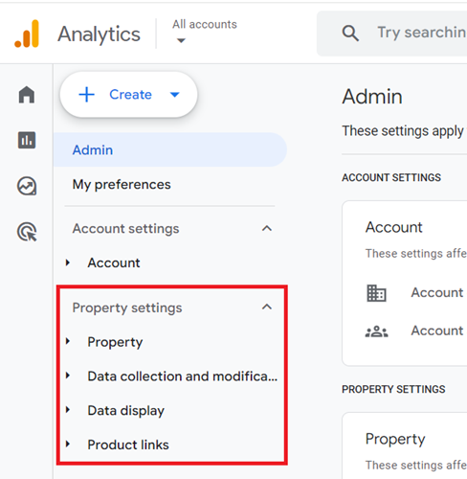Expand the Property tree item arrow
The height and width of the screenshot is (479, 467).
click(x=68, y=341)
